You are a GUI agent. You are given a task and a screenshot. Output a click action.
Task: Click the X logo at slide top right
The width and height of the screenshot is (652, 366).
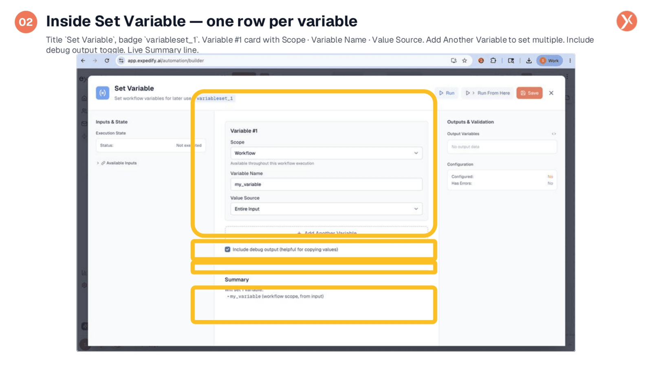click(626, 21)
